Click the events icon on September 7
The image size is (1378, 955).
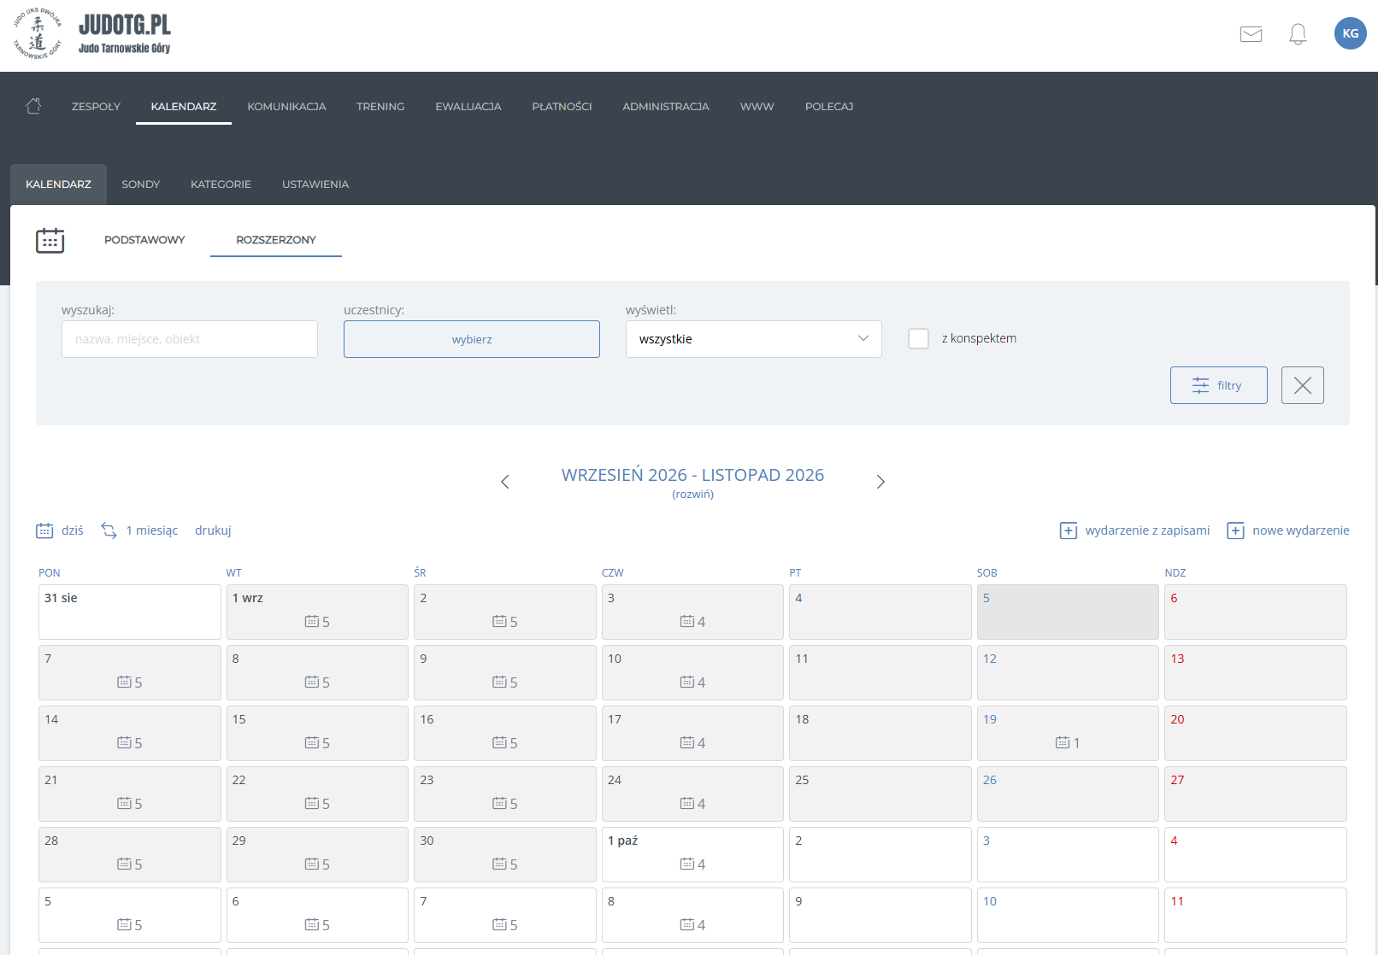click(124, 683)
